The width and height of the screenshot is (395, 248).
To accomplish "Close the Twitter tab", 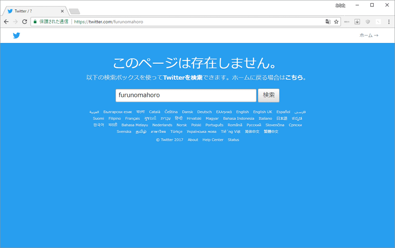I will point(62,11).
